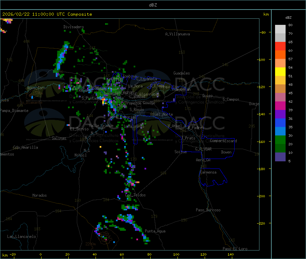Click the CompartEscard label
The image size is (306, 259).
click(223, 141)
